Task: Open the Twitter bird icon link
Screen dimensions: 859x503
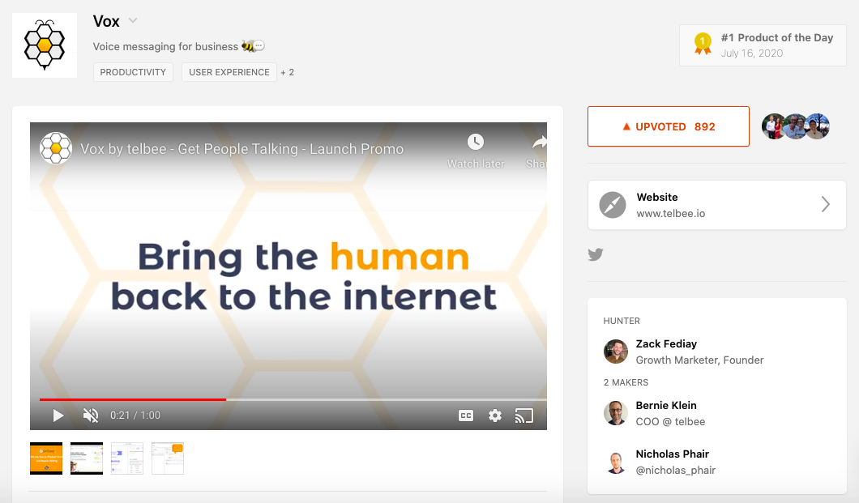Action: [596, 254]
